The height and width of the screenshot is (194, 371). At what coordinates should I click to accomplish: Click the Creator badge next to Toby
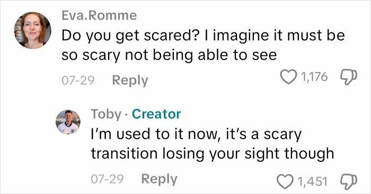[156, 114]
